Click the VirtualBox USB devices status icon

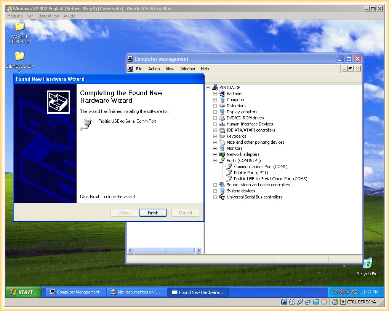pos(300,302)
